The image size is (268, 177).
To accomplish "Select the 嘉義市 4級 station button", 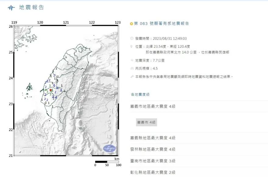I will pos(146,122).
